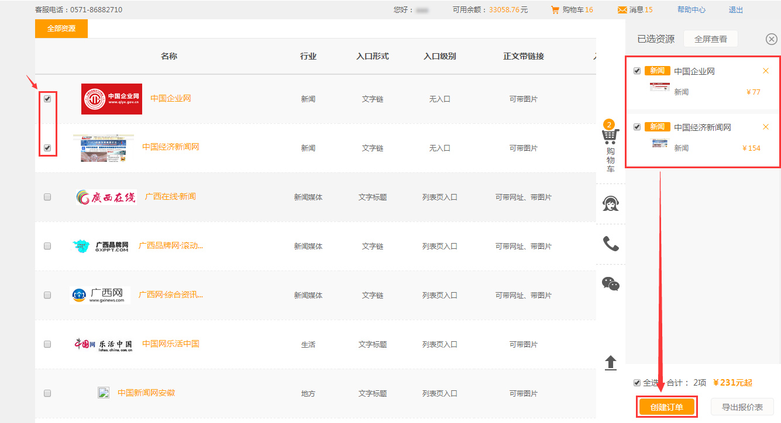Click the 正文带链接 column header
Image resolution: width=781 pixels, height=423 pixels.
[x=524, y=56]
